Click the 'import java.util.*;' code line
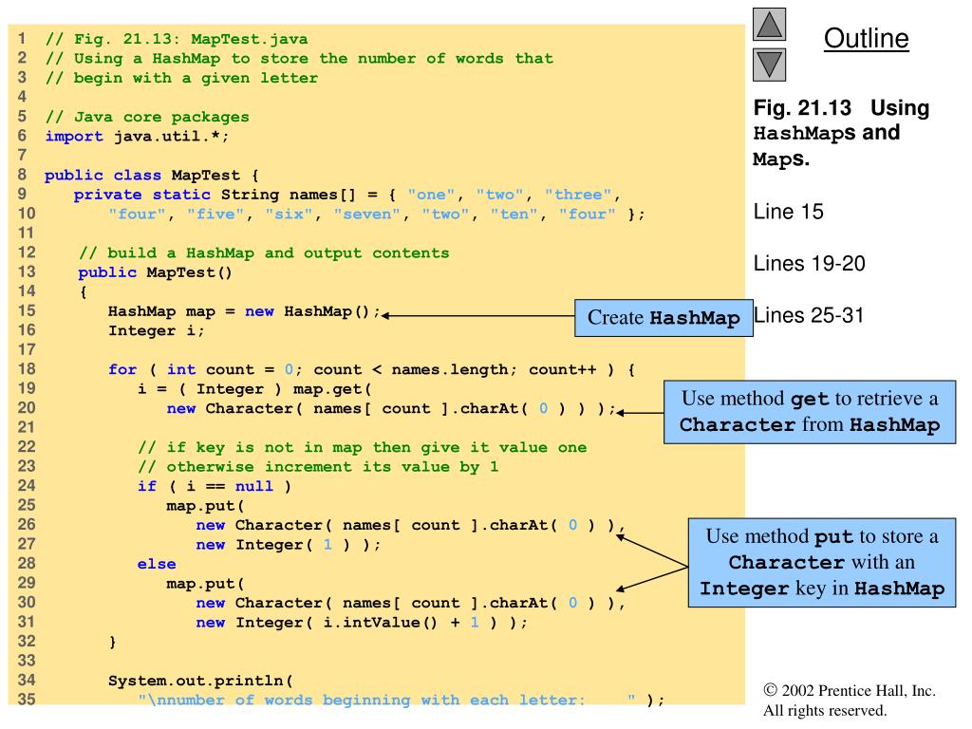This screenshot has height=729, width=972. click(x=137, y=136)
